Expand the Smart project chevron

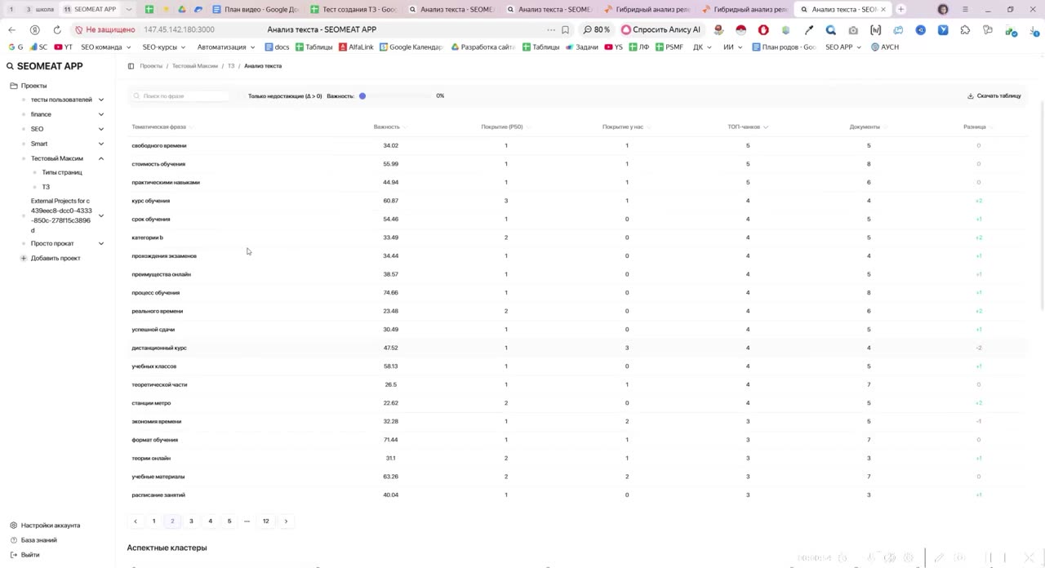coord(101,144)
